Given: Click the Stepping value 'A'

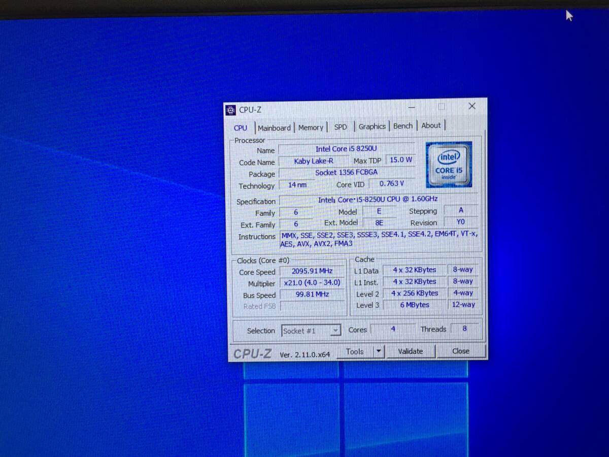Looking at the screenshot, I should pyautogui.click(x=461, y=210).
